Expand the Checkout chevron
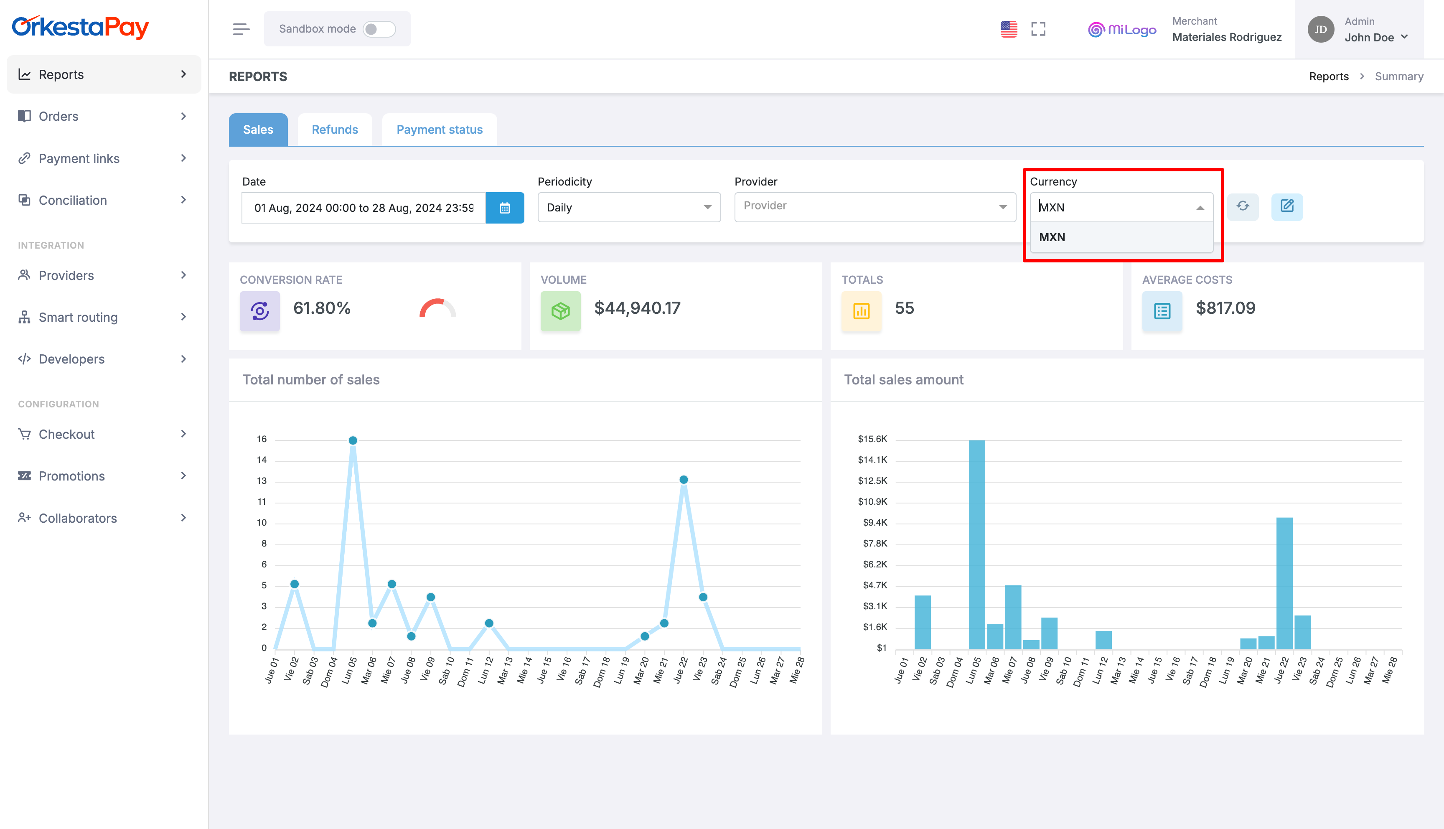The image size is (1444, 829). pyautogui.click(x=183, y=434)
